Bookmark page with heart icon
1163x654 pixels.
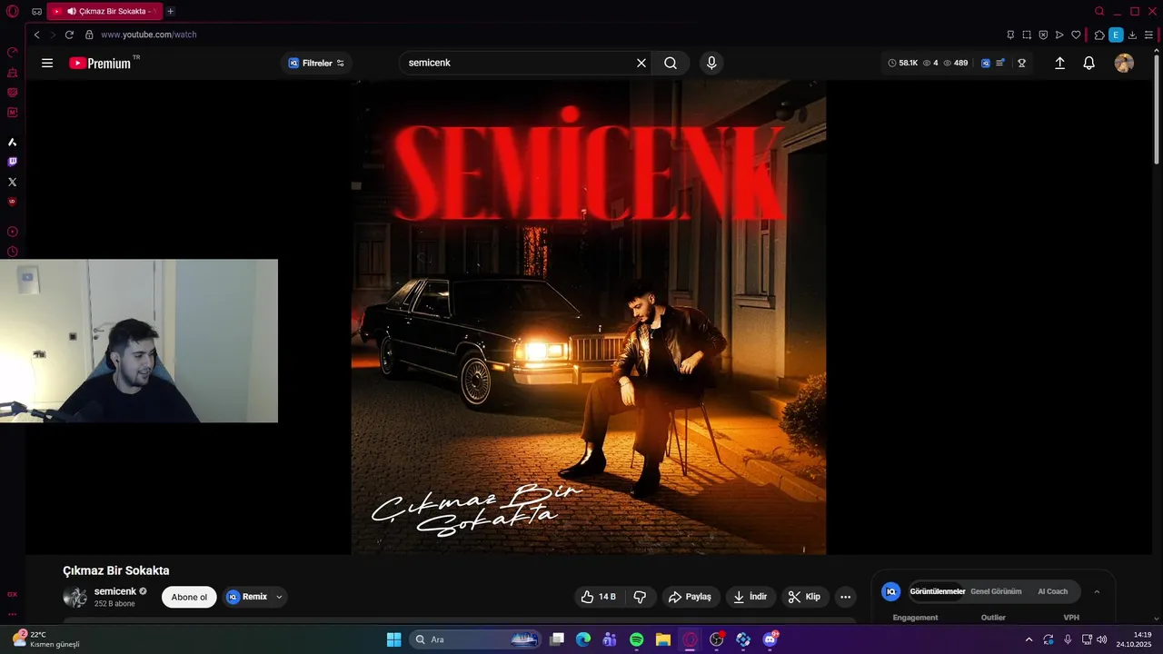(x=1076, y=35)
